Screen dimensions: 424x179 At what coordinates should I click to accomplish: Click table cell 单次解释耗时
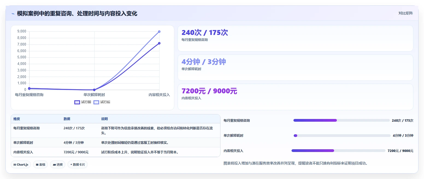23,142
